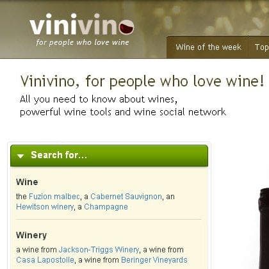The height and width of the screenshot is (269, 269).
Task: Click the Winery section heading
Action: pyautogui.click(x=31, y=235)
